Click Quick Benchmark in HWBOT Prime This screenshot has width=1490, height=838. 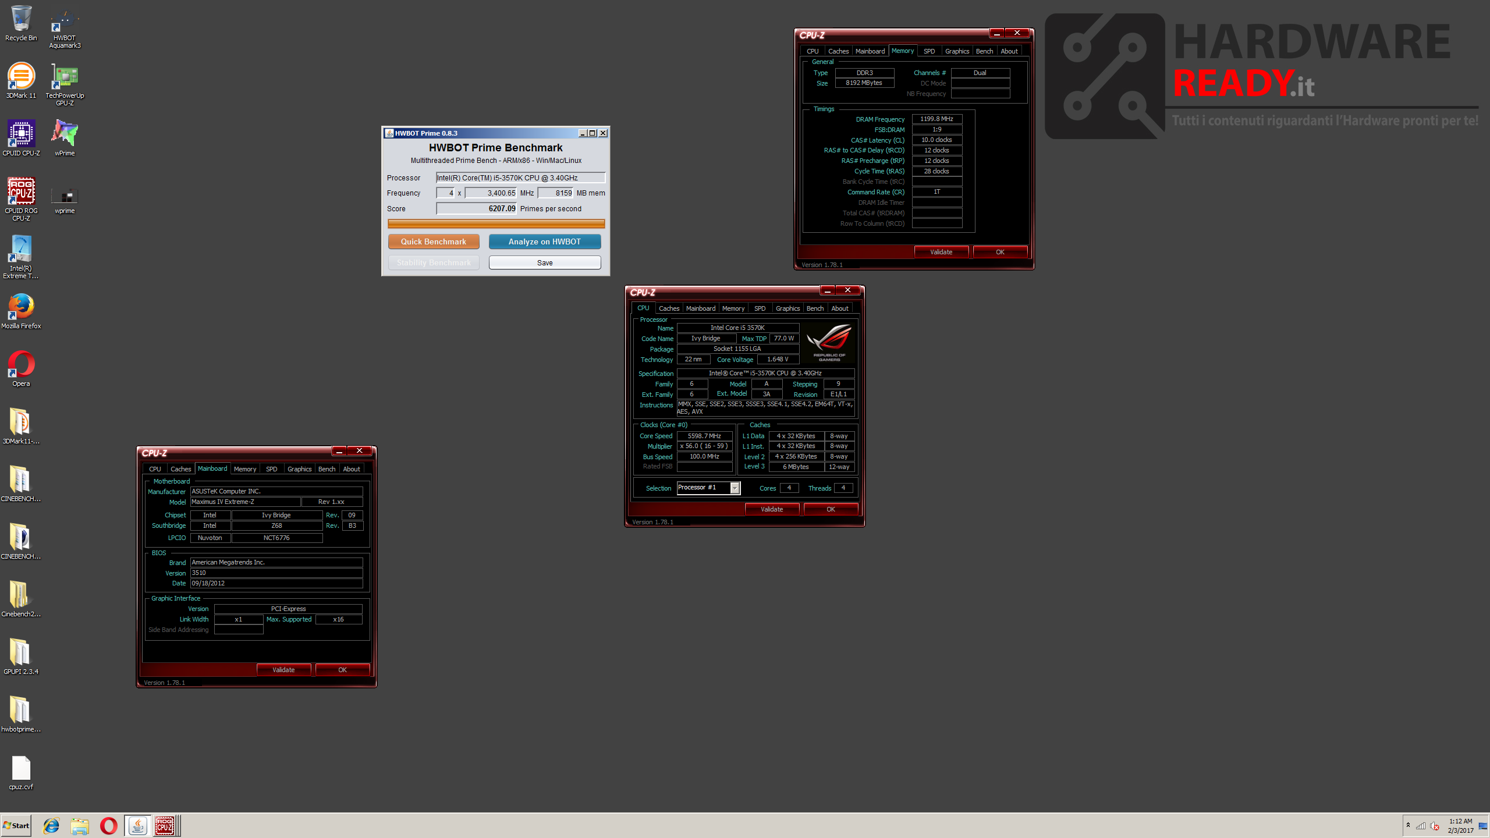434,242
